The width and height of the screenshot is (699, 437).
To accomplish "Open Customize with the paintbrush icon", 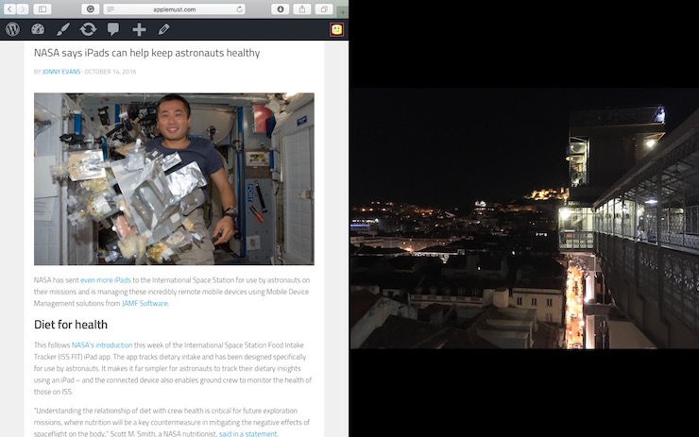I will 63,29.
